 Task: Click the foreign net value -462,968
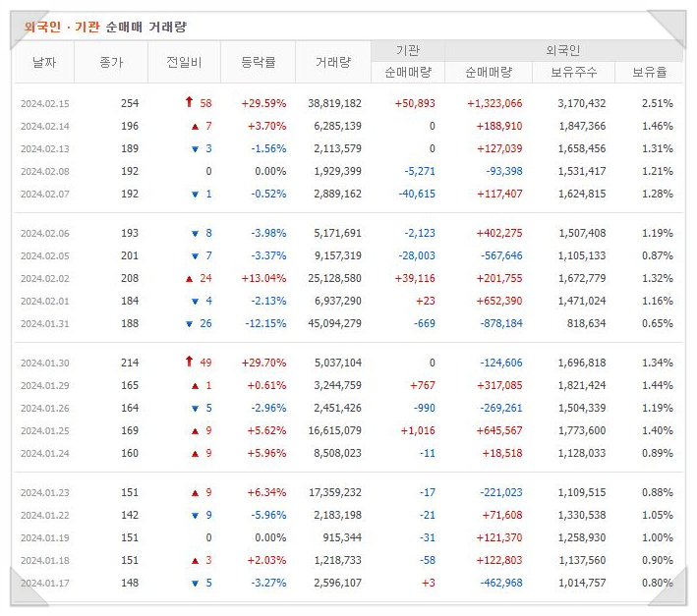coord(501,584)
